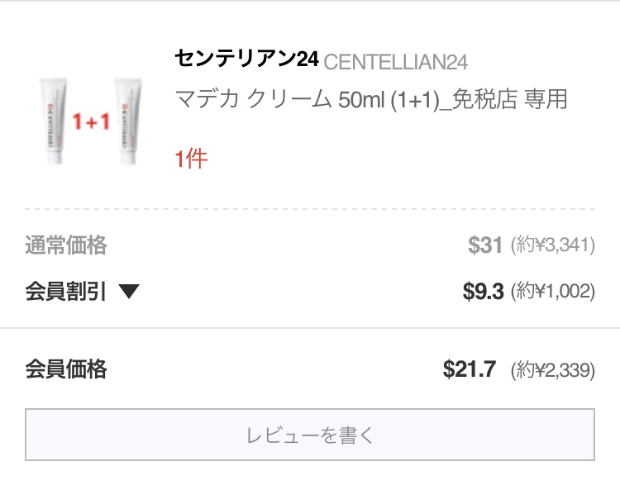Click the red 1+1 badge on thumbnail
This screenshot has height=490, width=620.
(91, 121)
